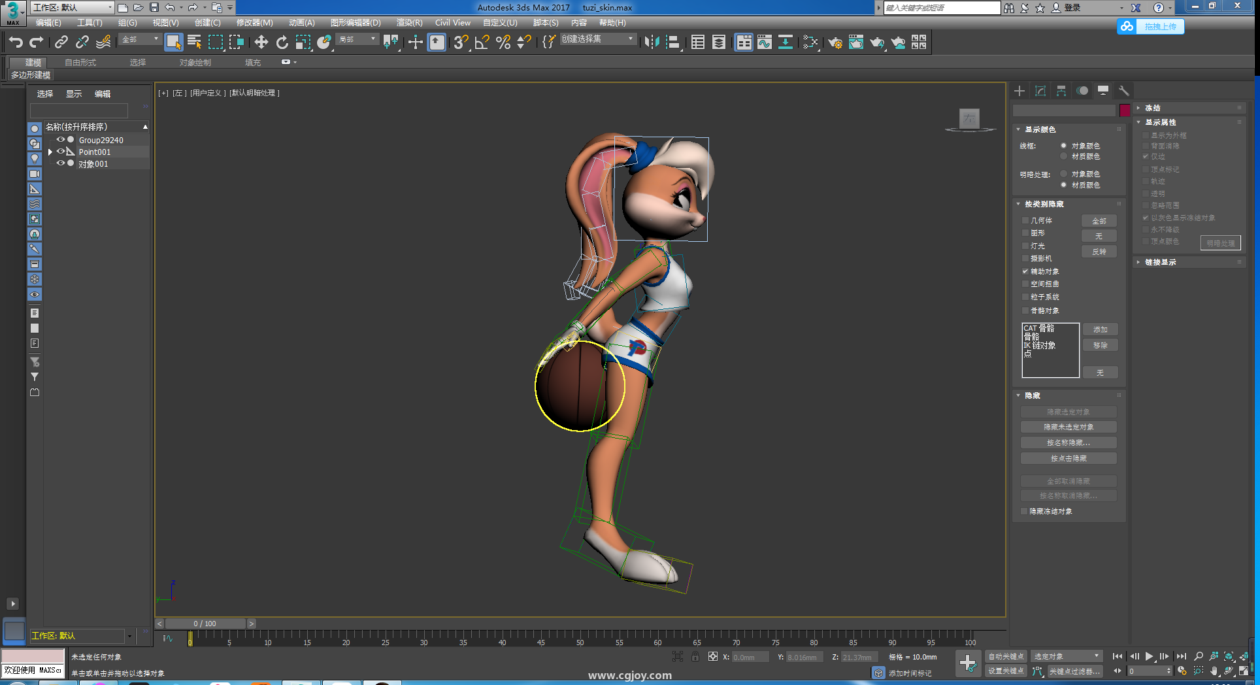1260x685 pixels.
Task: Toggle visibility eye of Group29240
Action: [61, 140]
